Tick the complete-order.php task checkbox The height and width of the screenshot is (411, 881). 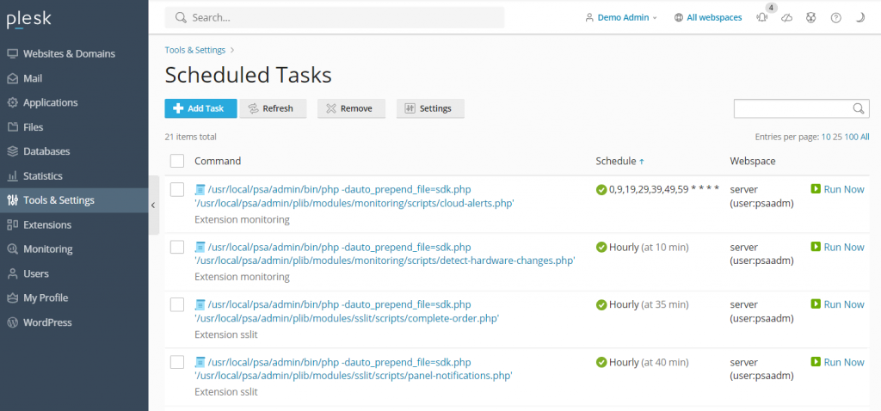tap(177, 304)
